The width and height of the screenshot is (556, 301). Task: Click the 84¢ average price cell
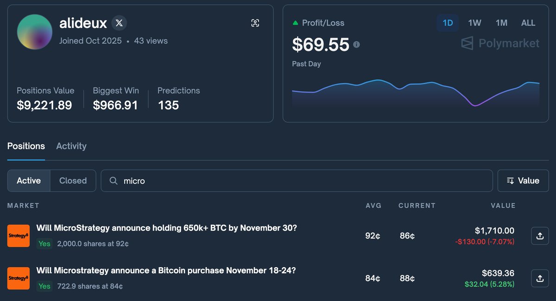coord(373,278)
